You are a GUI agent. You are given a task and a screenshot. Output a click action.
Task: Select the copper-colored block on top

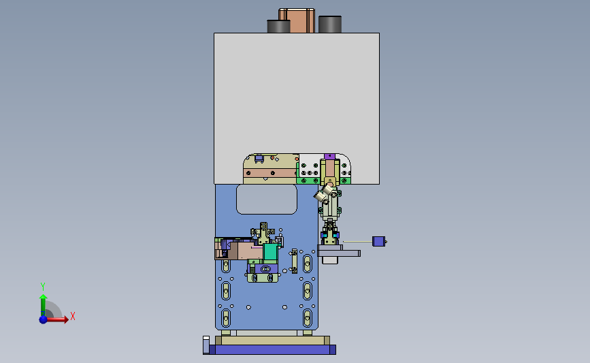297,20
